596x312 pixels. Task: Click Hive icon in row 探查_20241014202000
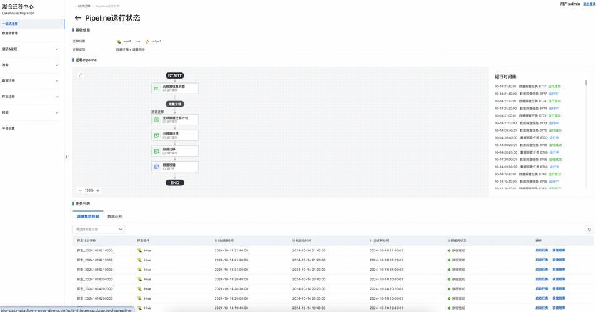[139, 289]
